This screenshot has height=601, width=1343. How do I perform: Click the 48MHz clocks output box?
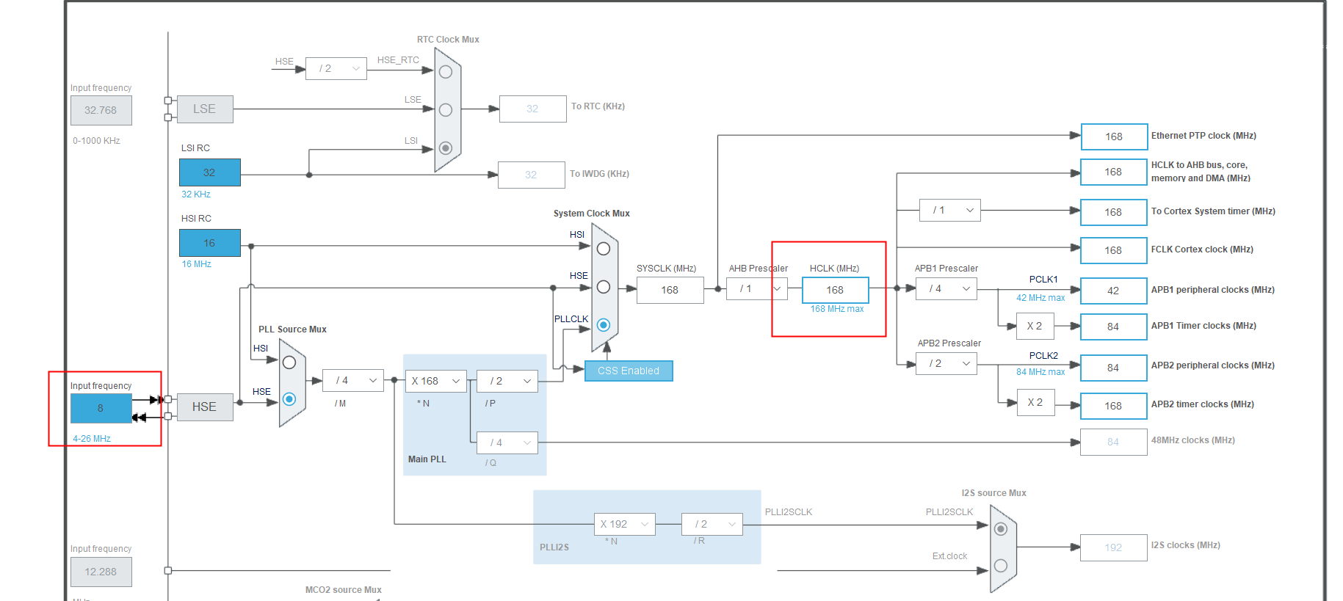point(1114,442)
